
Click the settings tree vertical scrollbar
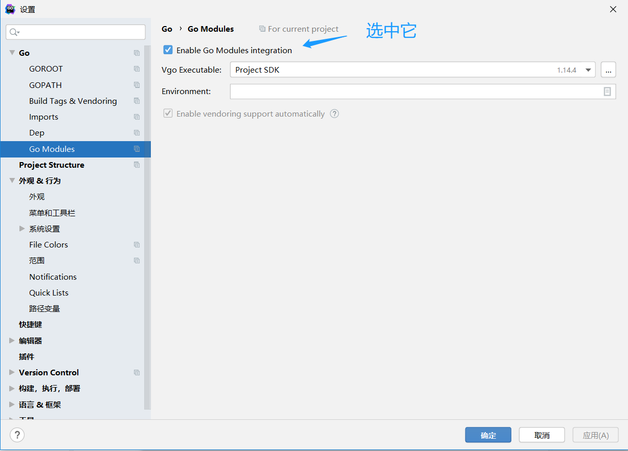tap(147, 228)
